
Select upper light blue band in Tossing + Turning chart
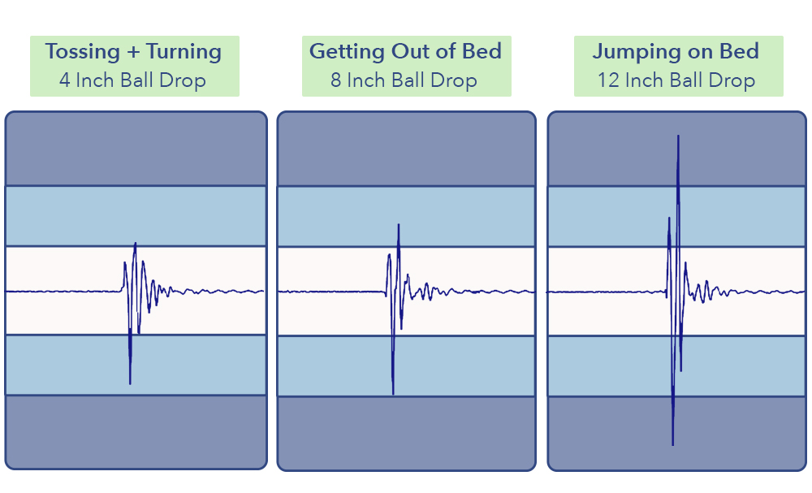click(x=65, y=216)
